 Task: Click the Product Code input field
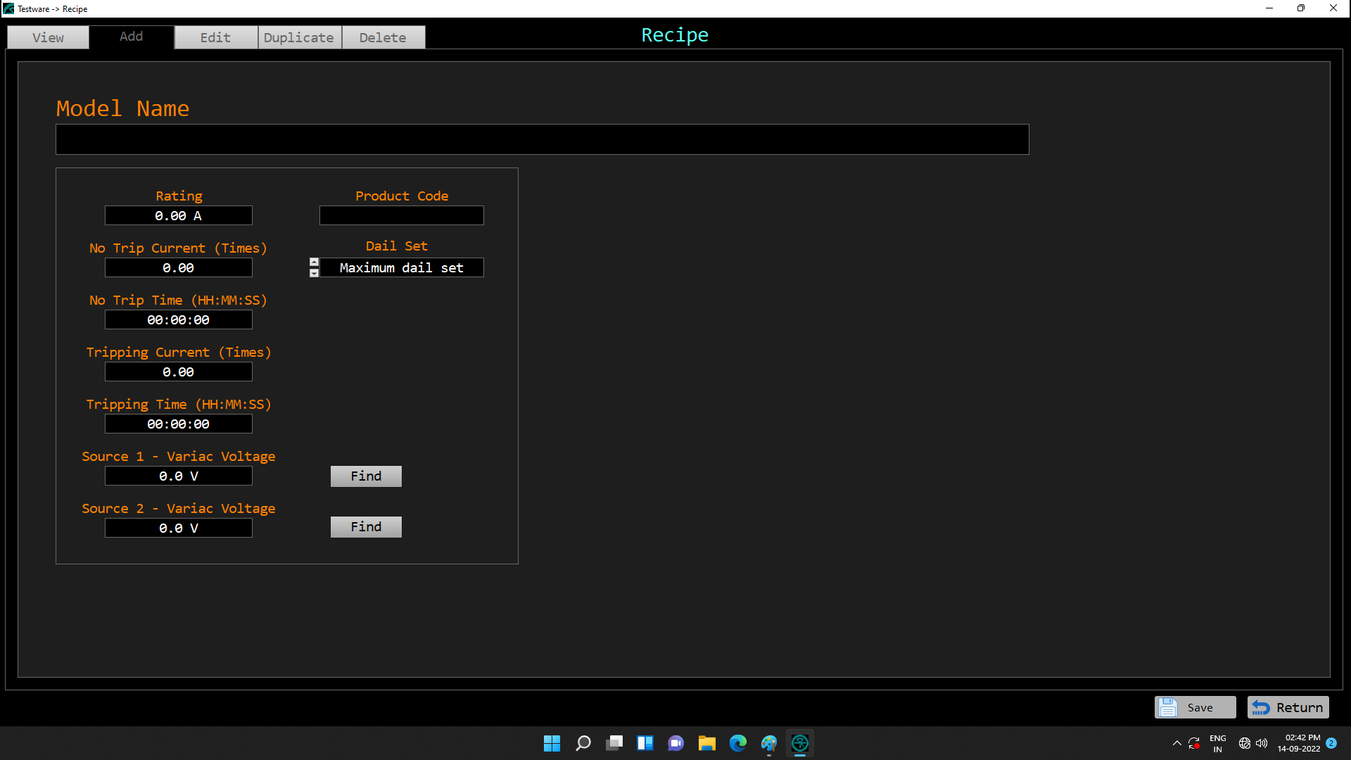pyautogui.click(x=401, y=215)
